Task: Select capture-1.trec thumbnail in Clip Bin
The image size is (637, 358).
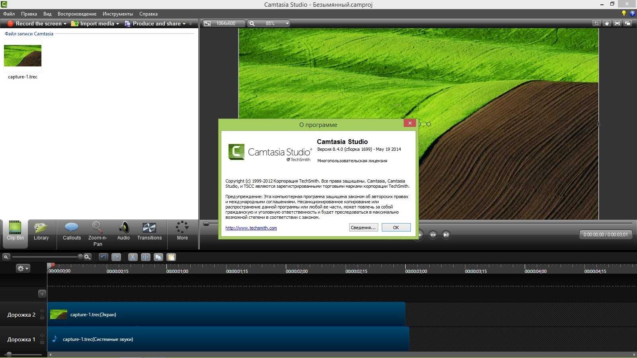Action: click(23, 56)
